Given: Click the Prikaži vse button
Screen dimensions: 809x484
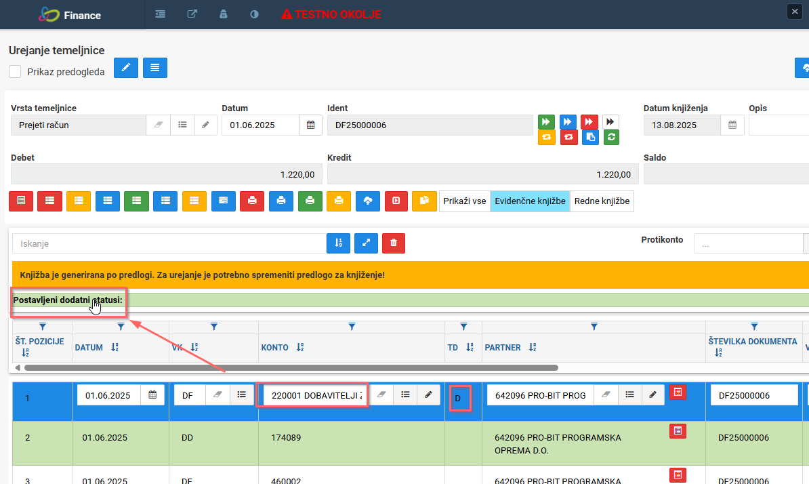Looking at the screenshot, I should pyautogui.click(x=464, y=201).
